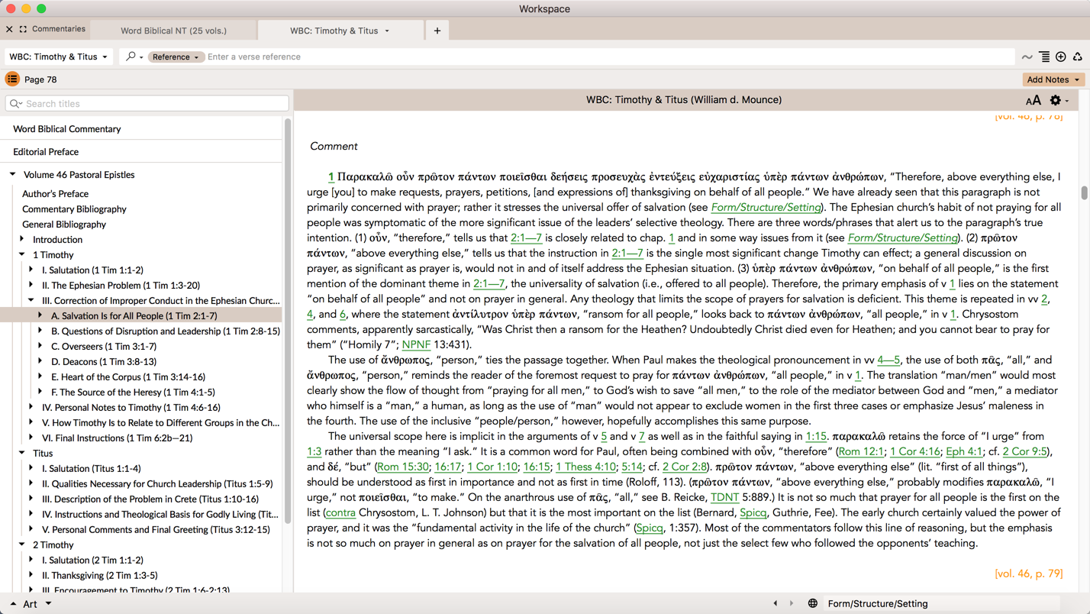The height and width of the screenshot is (614, 1090).
Task: Open the 1 Thess 4:10 verse link
Action: pos(585,467)
